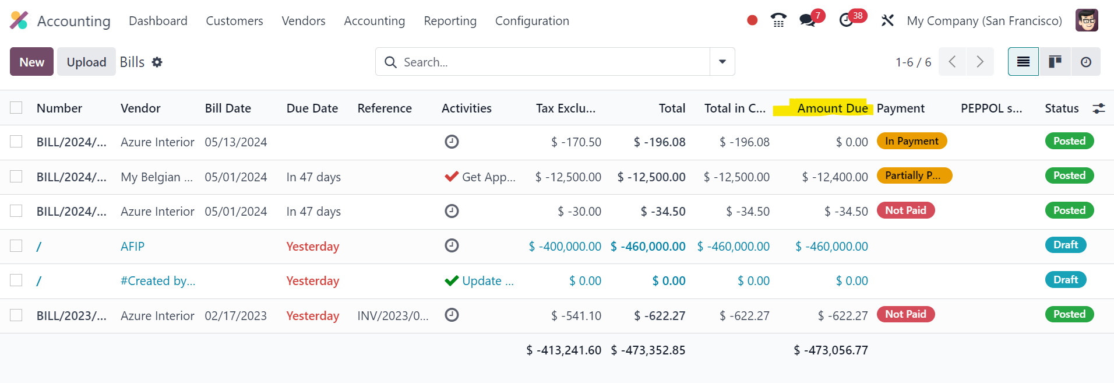Open the Accounting menu item

(374, 21)
